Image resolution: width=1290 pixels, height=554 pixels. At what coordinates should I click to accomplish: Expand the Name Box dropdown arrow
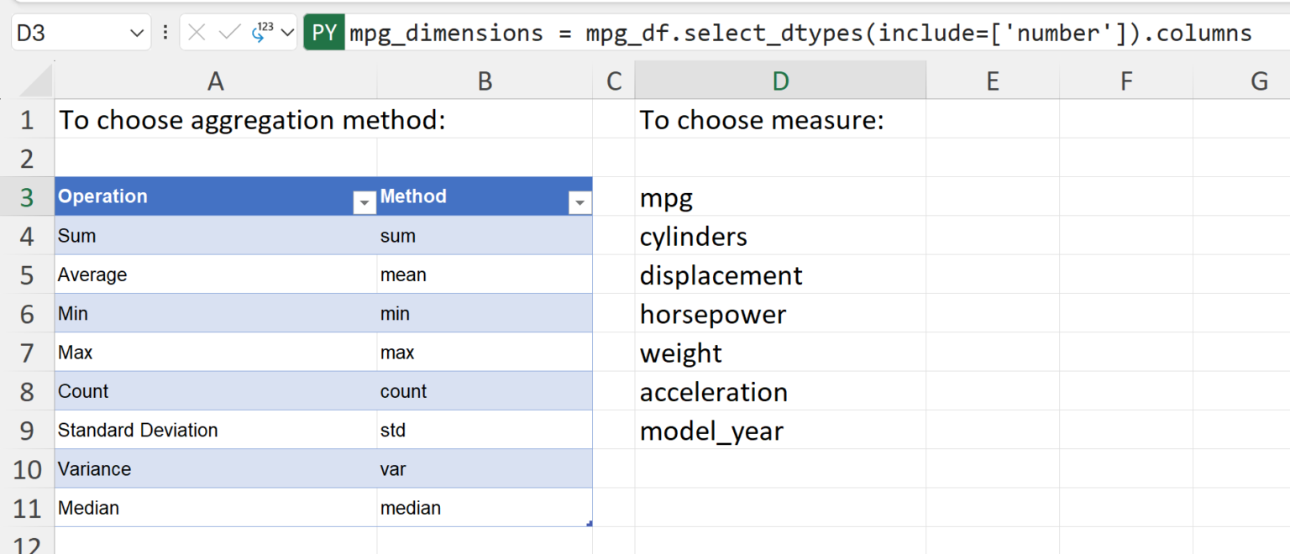(x=137, y=34)
